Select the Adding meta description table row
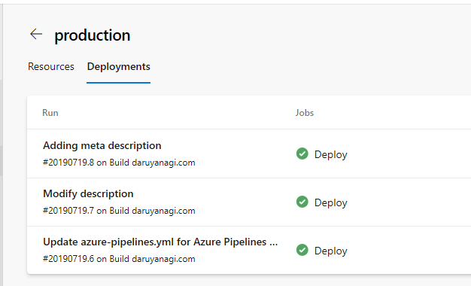 [x=249, y=154]
